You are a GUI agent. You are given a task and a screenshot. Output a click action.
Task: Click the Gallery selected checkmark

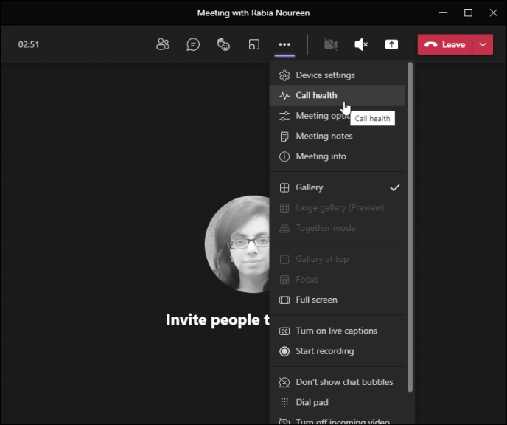coord(394,187)
